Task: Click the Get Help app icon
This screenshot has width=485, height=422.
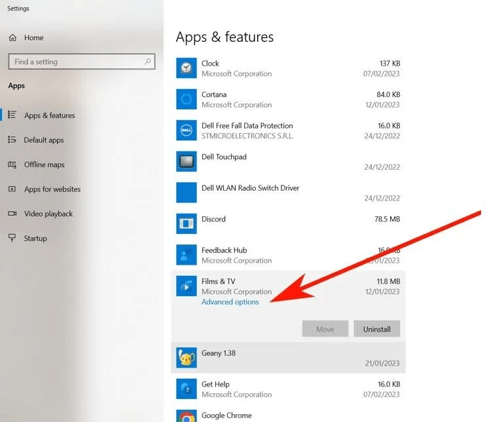Action: [186, 389]
